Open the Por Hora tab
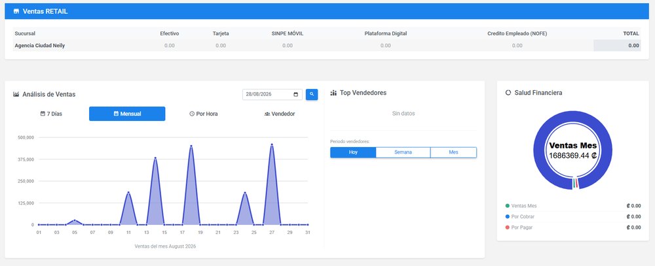This screenshot has height=266, width=655. [204, 114]
